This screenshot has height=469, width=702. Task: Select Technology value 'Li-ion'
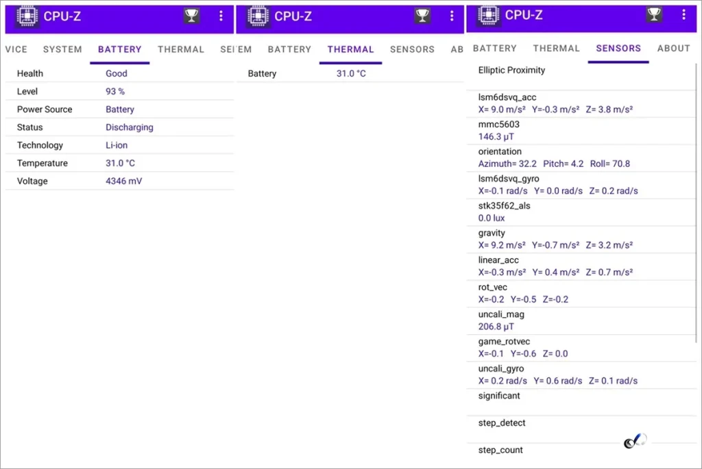(x=117, y=145)
